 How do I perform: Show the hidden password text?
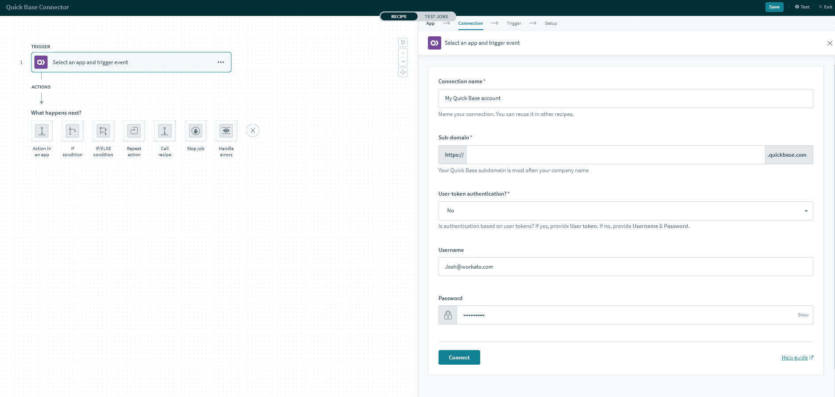click(x=803, y=315)
